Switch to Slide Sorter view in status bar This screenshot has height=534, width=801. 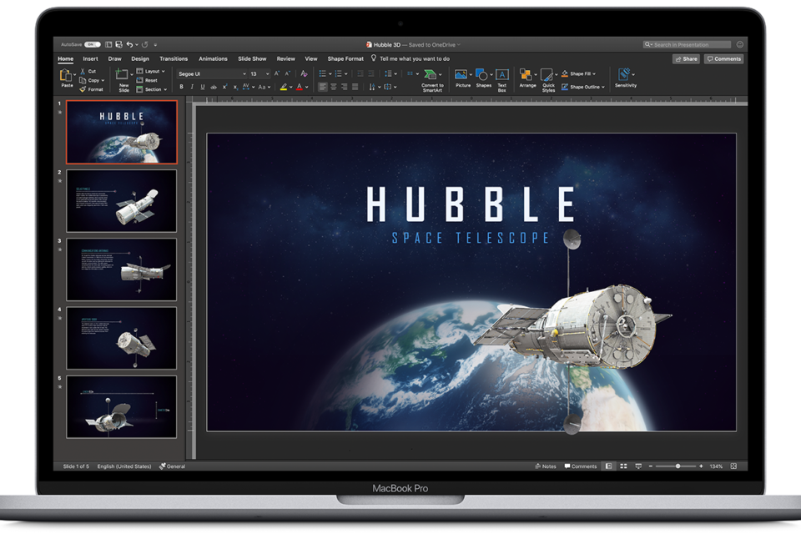tap(623, 466)
